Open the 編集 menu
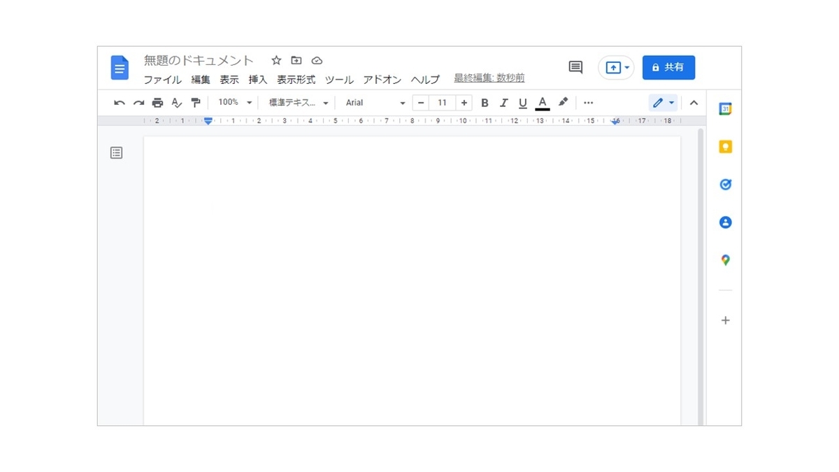 pyautogui.click(x=201, y=80)
